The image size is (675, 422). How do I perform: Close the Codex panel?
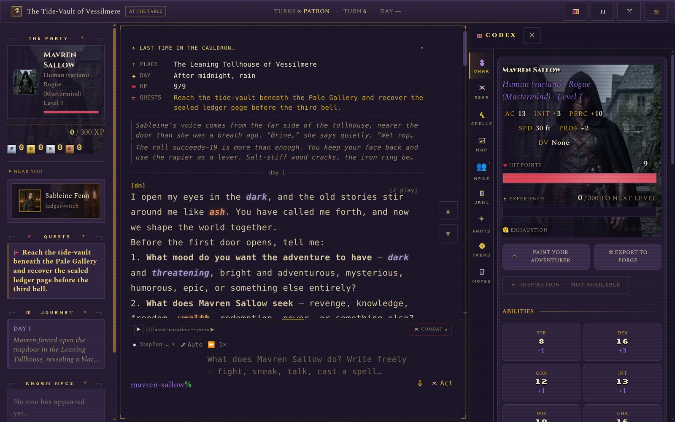(532, 35)
